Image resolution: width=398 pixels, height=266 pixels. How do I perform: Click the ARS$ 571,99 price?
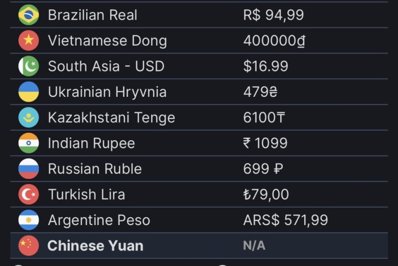(x=286, y=220)
